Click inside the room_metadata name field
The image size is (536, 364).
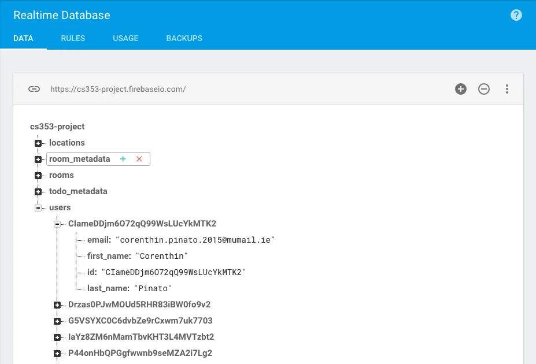tap(81, 158)
